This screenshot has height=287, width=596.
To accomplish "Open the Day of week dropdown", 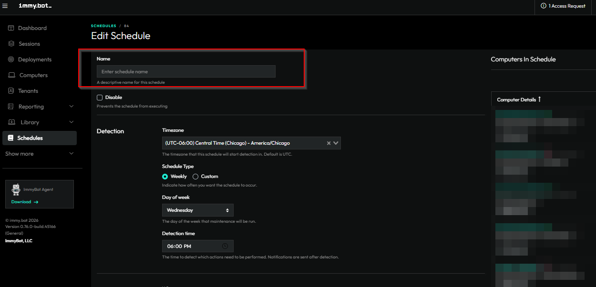I will 197,210.
